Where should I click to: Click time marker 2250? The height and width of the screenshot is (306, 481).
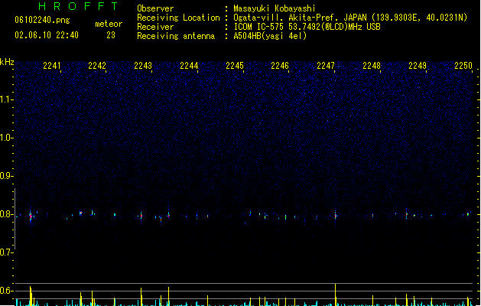[x=463, y=66]
